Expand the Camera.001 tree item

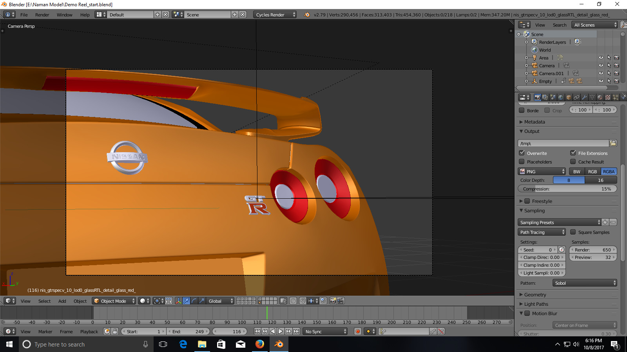click(x=526, y=73)
